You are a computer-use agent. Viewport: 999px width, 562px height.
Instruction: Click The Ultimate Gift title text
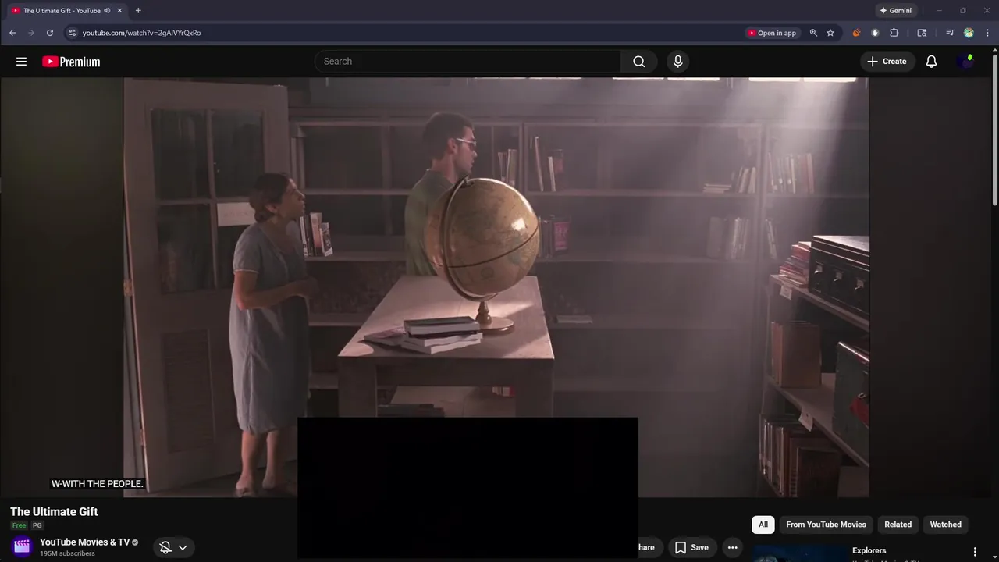point(54,512)
